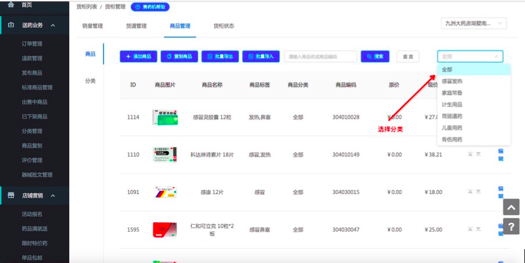Click 编辑 link for product 1091
The height and width of the screenshot is (263, 525).
coord(501,192)
